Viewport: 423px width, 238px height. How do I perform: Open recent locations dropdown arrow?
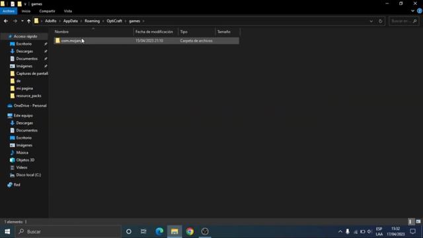22,21
